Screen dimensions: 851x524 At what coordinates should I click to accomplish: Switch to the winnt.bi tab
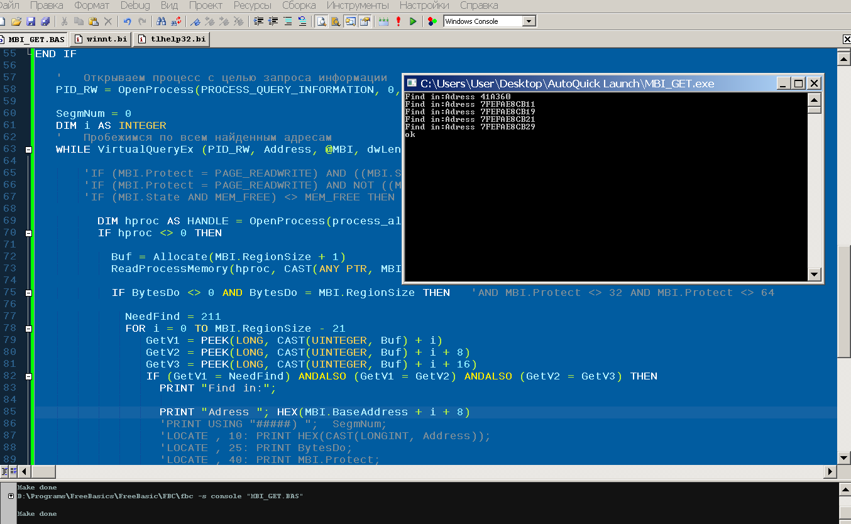pyautogui.click(x=101, y=39)
